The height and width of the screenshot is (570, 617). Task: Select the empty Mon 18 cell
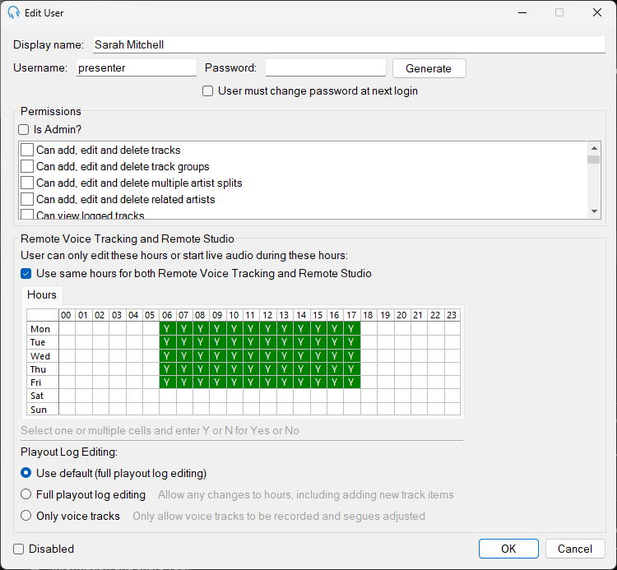[369, 329]
